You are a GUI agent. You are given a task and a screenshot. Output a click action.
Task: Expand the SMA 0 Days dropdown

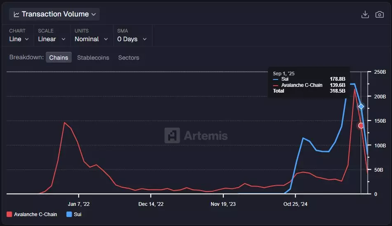132,39
